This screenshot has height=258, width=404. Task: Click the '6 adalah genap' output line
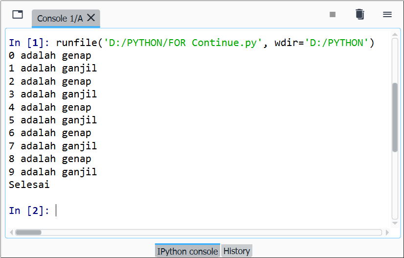[50, 133]
